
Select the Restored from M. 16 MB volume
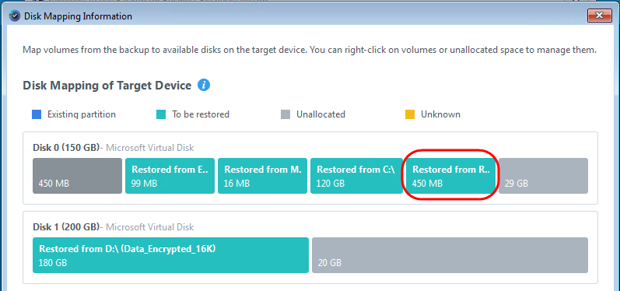click(x=263, y=176)
